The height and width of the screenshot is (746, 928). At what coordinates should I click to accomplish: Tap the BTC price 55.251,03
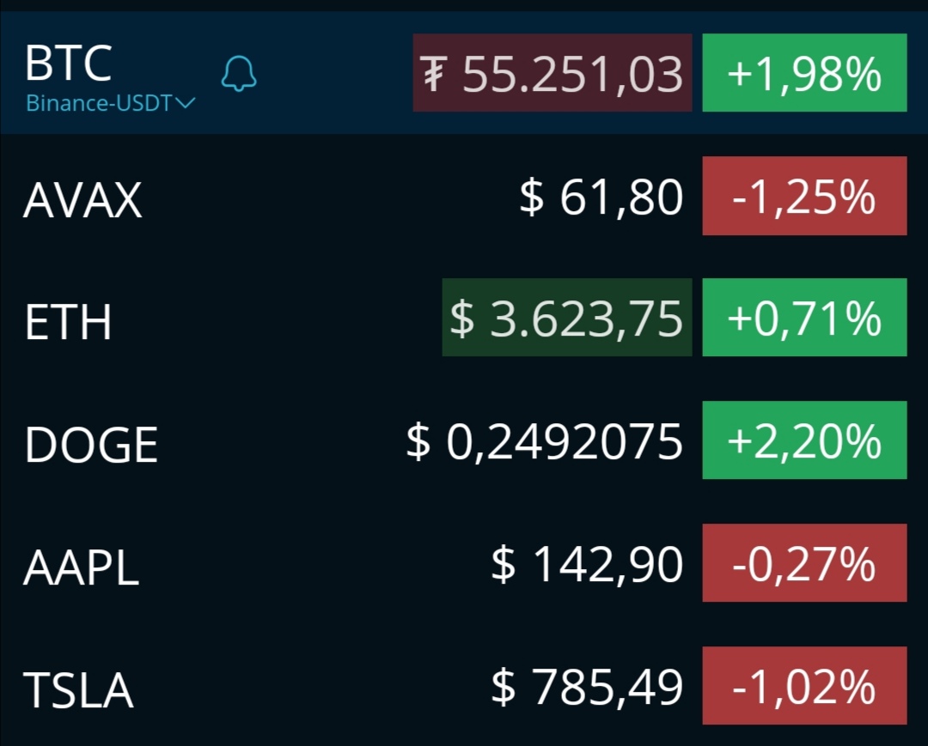[x=553, y=73]
